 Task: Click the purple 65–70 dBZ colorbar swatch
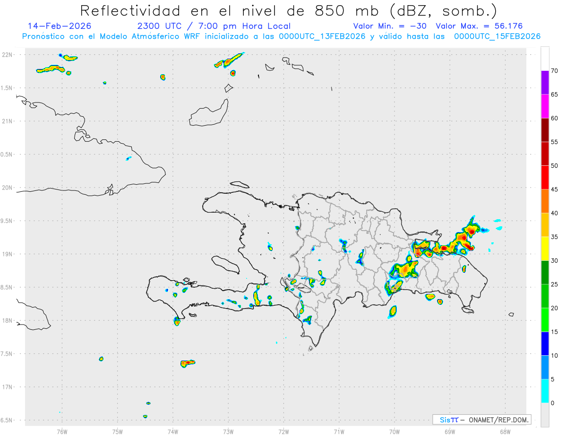tap(545, 82)
